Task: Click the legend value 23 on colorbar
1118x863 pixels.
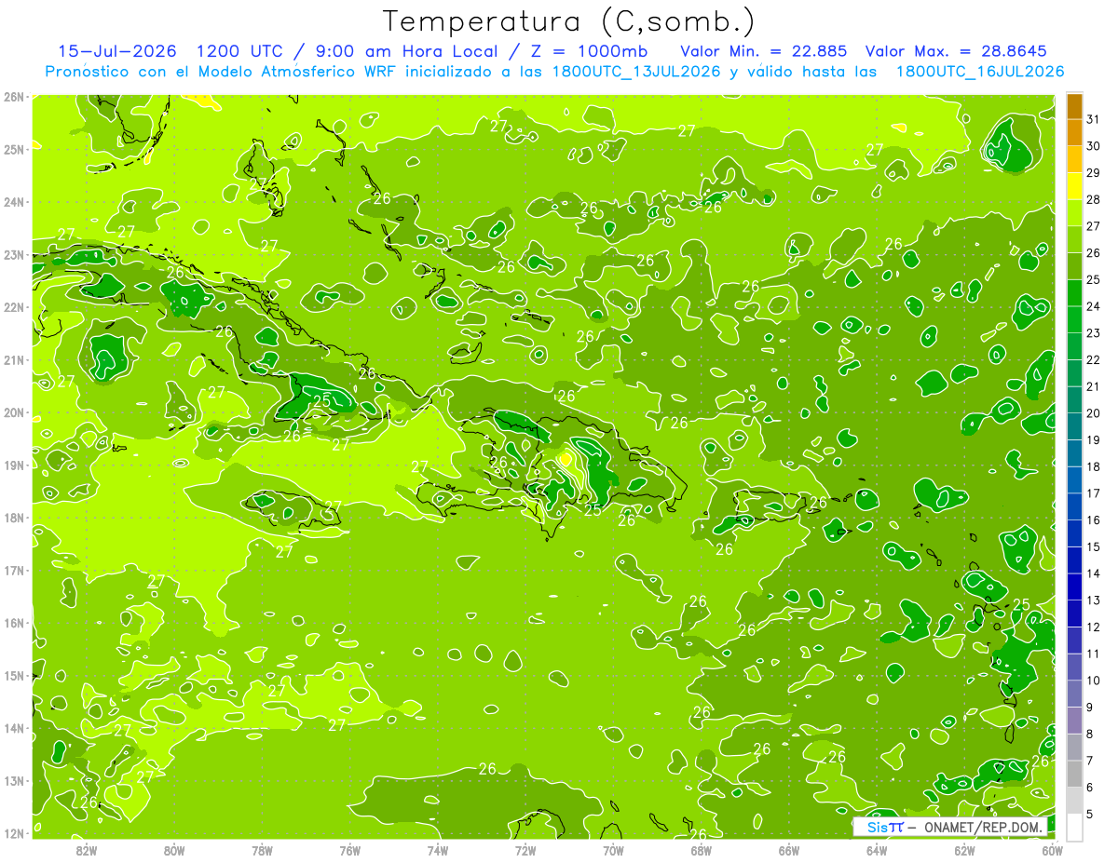Action: (x=1093, y=333)
